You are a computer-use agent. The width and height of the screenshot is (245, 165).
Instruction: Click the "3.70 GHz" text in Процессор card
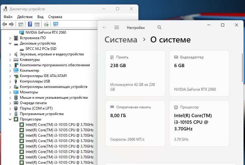point(181,139)
